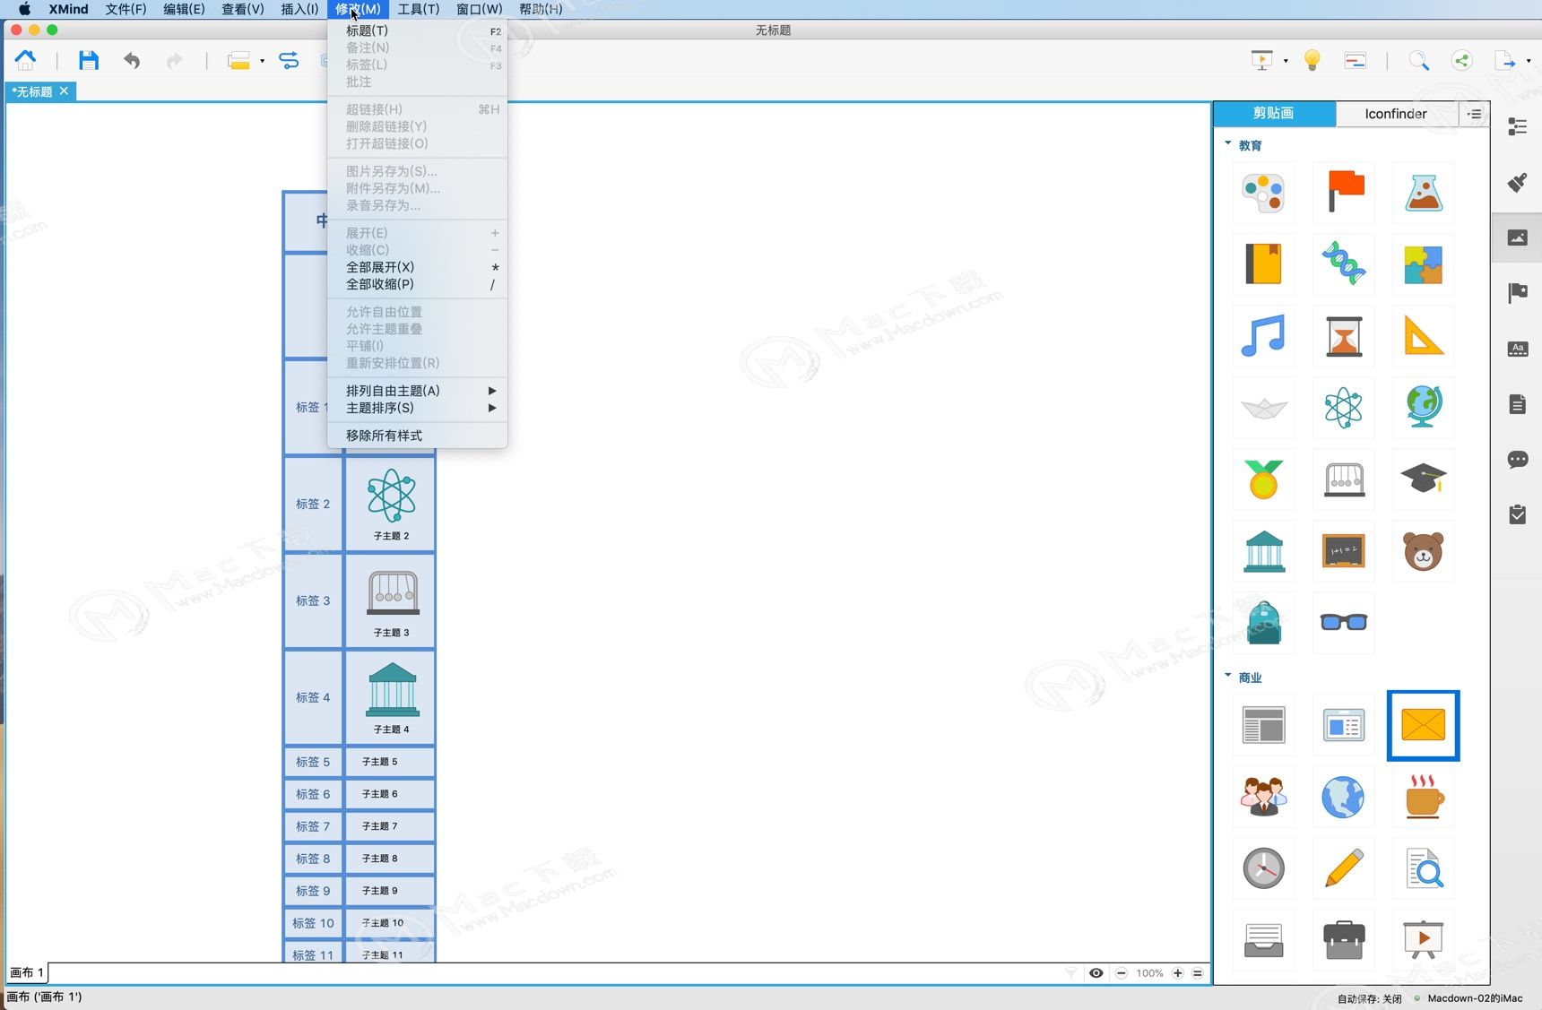Open the format brush panel in the sidebar
The width and height of the screenshot is (1542, 1010).
1517,182
